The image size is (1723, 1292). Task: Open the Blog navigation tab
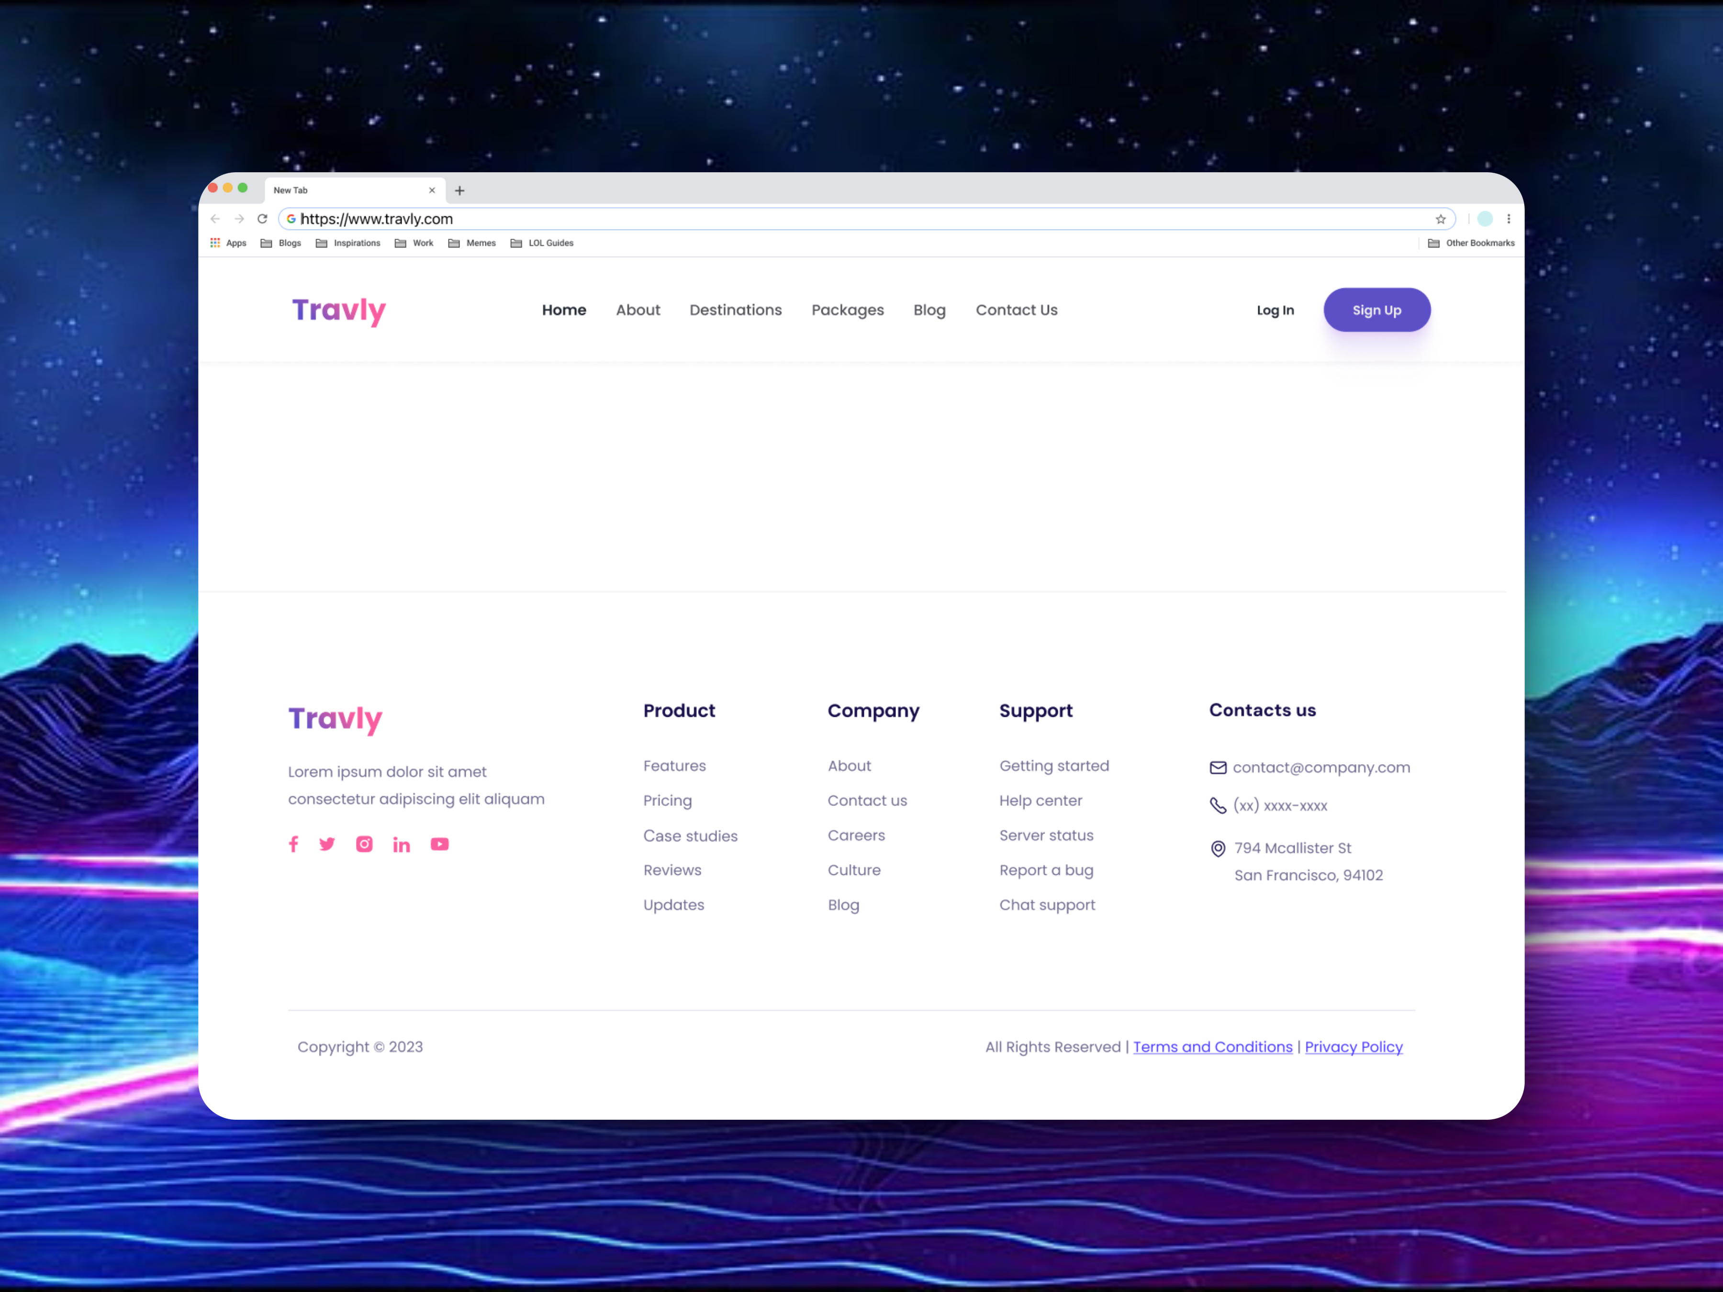click(x=928, y=310)
